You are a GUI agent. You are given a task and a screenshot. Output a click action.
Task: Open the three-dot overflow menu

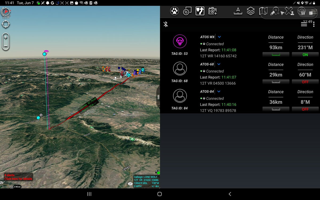pyautogui.click(x=314, y=24)
